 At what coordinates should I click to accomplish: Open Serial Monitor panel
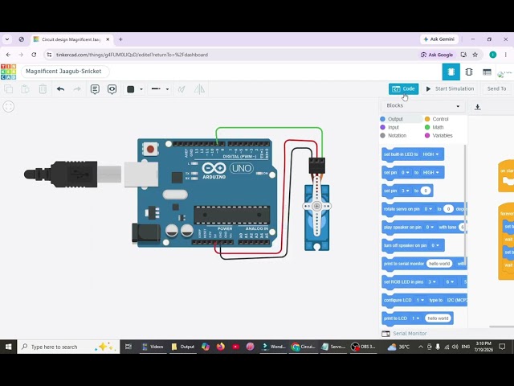[x=404, y=334]
